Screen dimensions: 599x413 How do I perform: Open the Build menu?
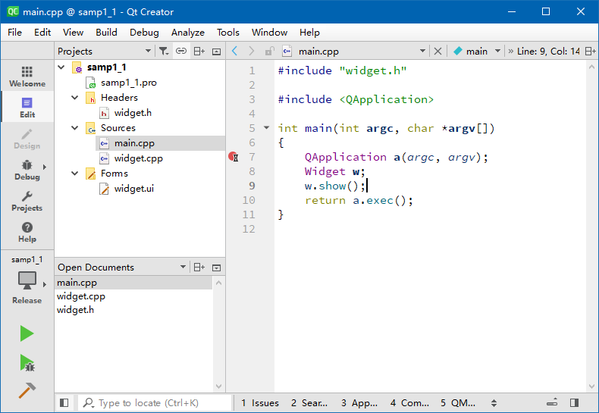tap(106, 33)
